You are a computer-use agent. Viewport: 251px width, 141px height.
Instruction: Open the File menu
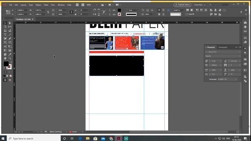click(11, 5)
